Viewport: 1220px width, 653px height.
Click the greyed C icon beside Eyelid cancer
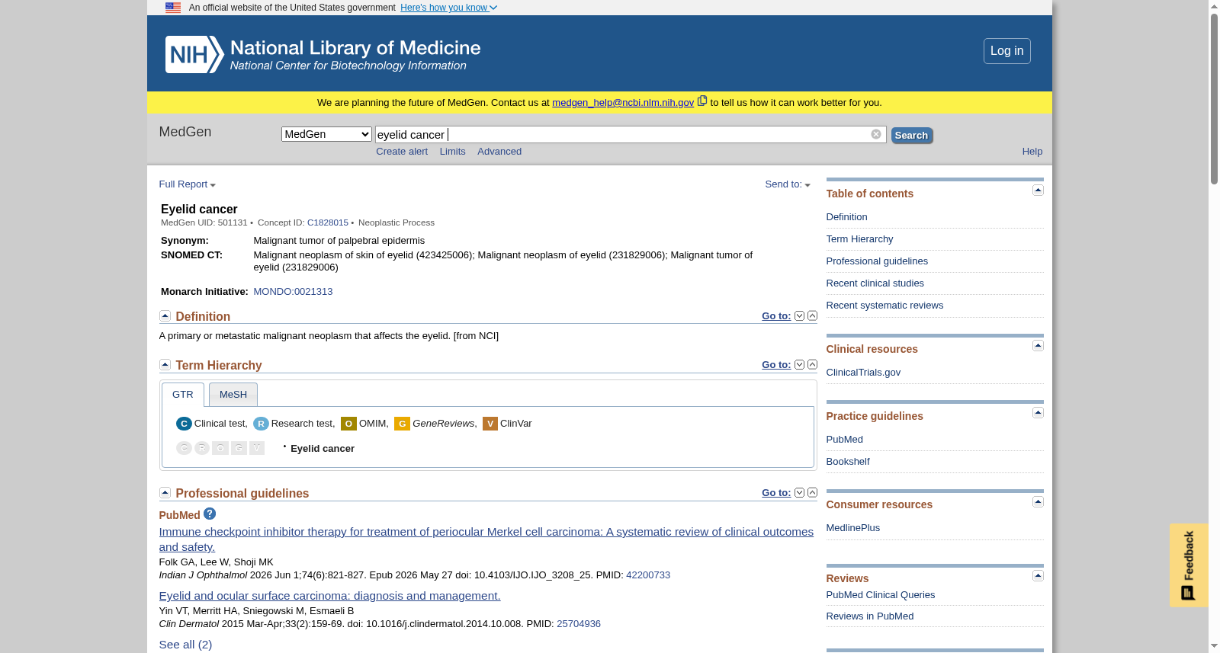(x=184, y=448)
